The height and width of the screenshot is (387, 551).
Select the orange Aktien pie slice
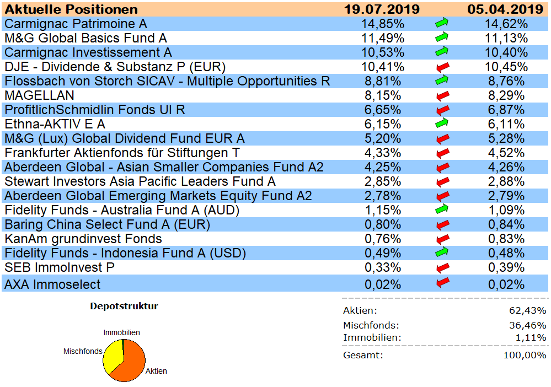130,364
